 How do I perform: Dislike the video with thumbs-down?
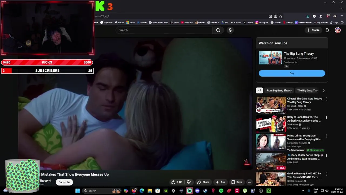click(x=189, y=182)
